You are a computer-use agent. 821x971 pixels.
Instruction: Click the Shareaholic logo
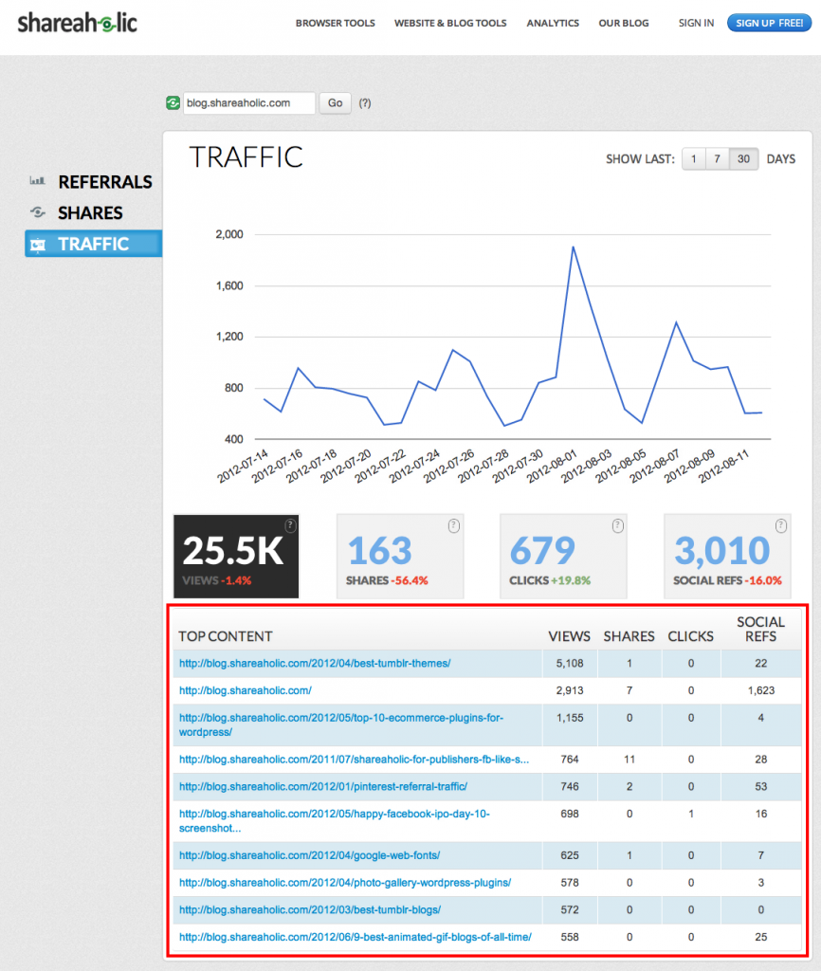point(78,23)
